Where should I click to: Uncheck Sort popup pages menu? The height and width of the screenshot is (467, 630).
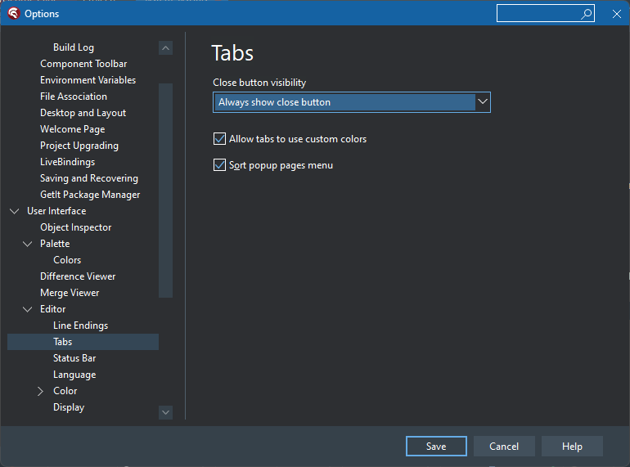tap(219, 165)
